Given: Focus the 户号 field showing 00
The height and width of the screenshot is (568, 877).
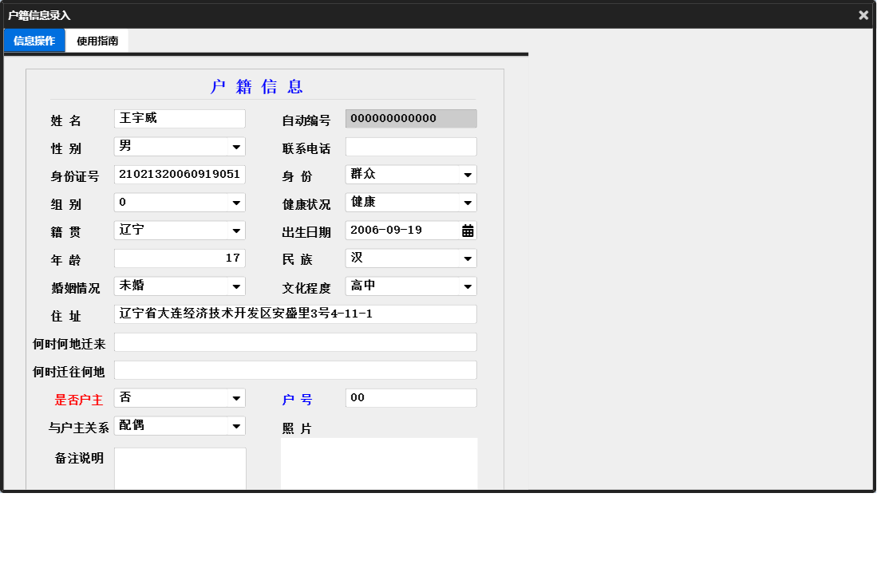Looking at the screenshot, I should pos(410,397).
